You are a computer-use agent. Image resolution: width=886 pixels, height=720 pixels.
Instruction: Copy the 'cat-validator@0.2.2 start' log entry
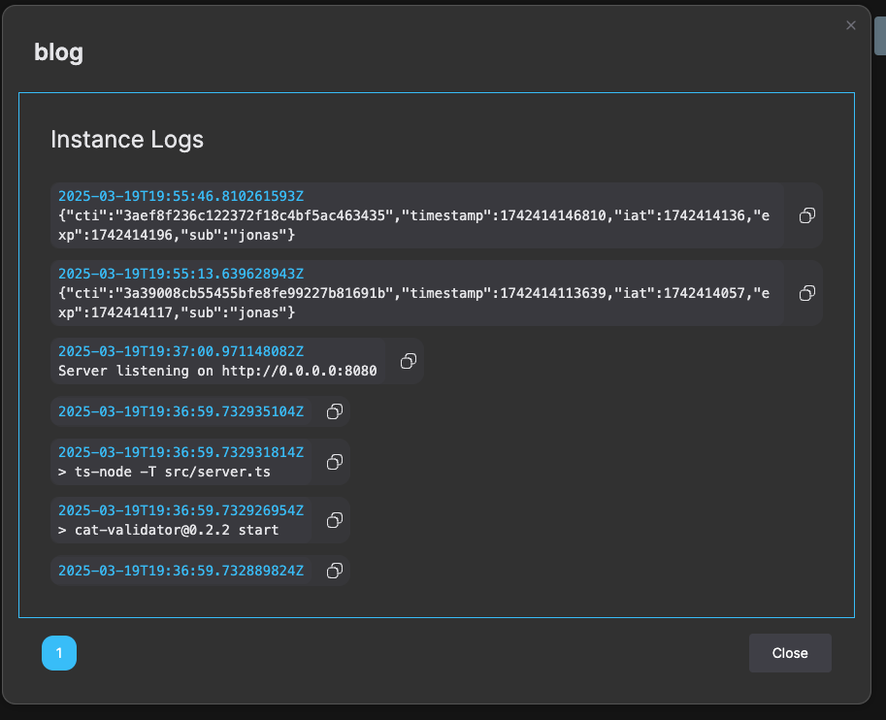[335, 520]
